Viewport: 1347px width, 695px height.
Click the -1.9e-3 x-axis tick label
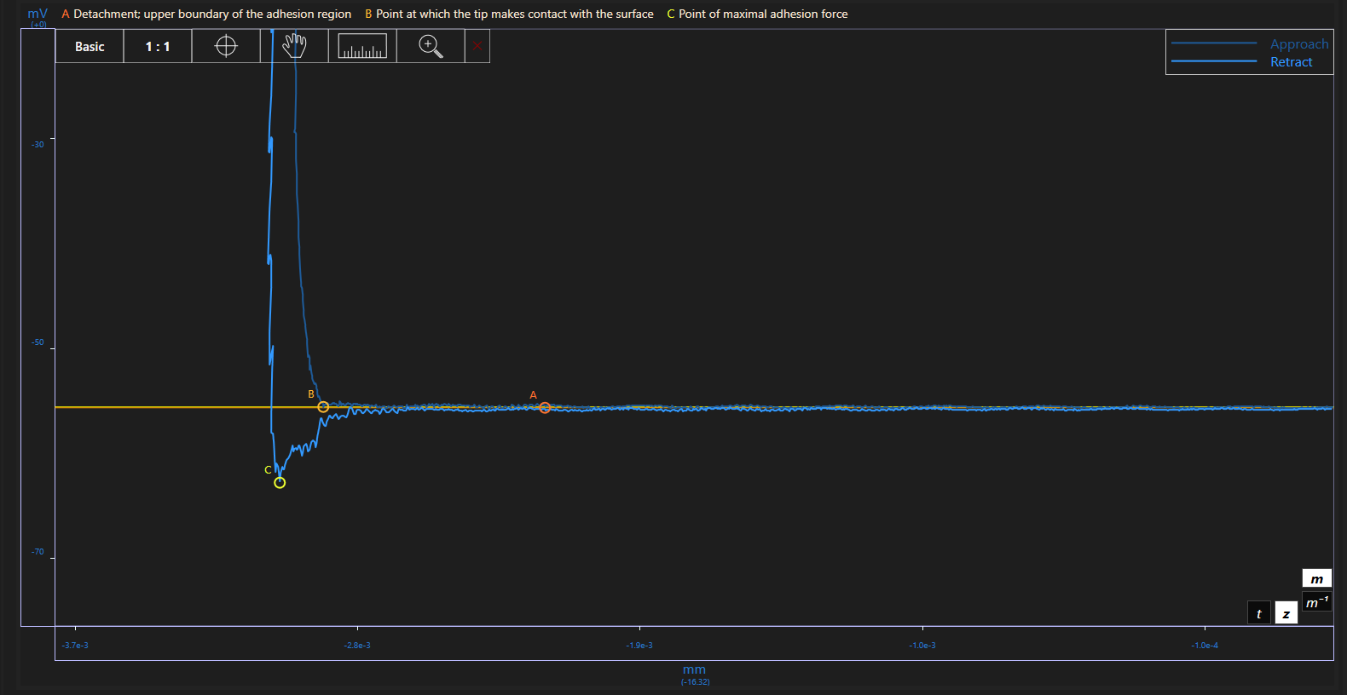[639, 646]
